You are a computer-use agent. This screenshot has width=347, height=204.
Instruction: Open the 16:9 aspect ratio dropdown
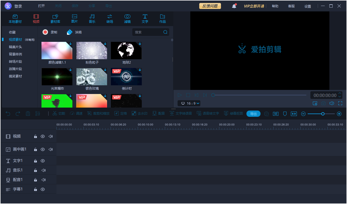tap(189, 103)
